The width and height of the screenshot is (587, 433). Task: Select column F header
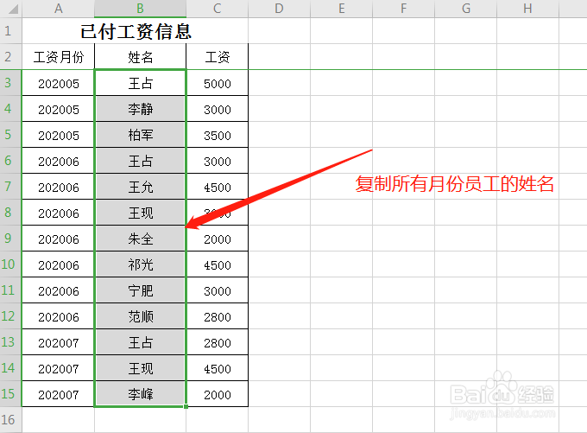404,9
